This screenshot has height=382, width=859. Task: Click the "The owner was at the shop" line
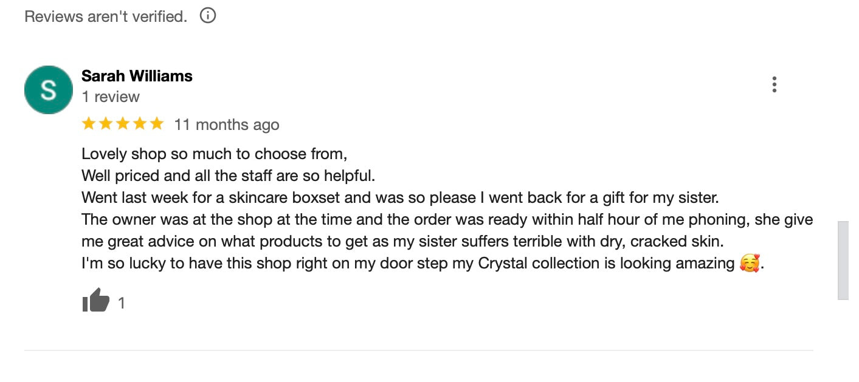coord(447,219)
